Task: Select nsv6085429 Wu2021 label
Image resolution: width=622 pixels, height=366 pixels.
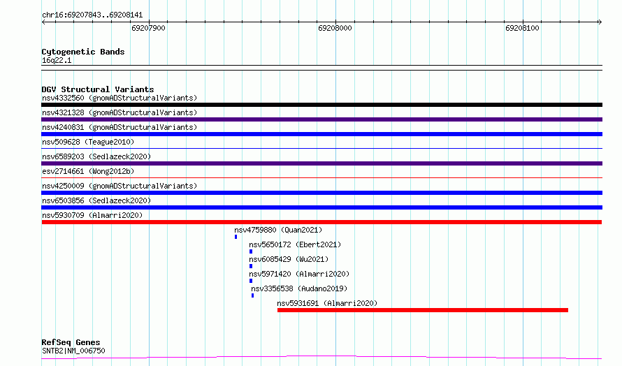Action: (x=289, y=259)
